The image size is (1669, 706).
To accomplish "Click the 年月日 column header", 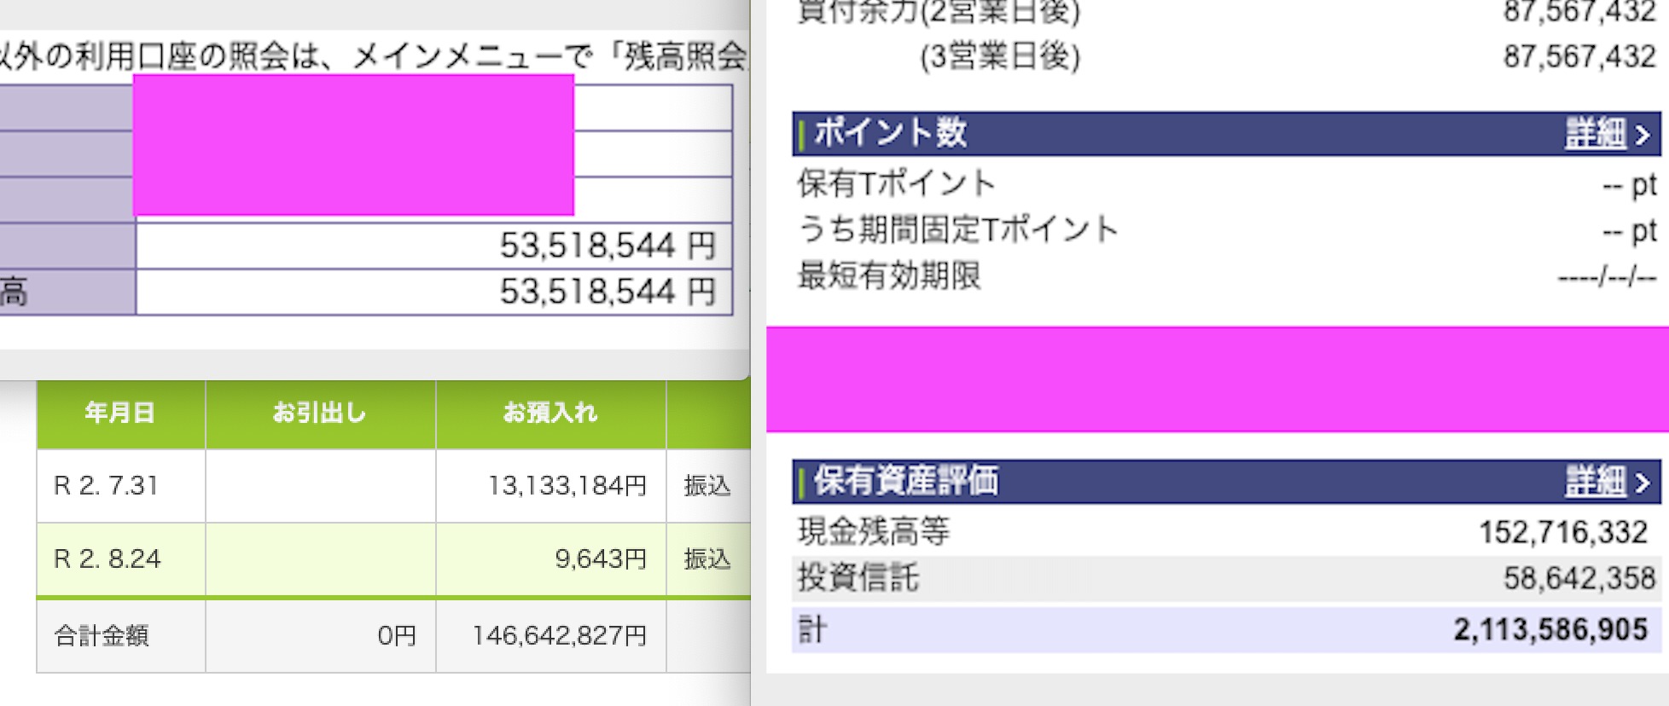I will [x=120, y=414].
